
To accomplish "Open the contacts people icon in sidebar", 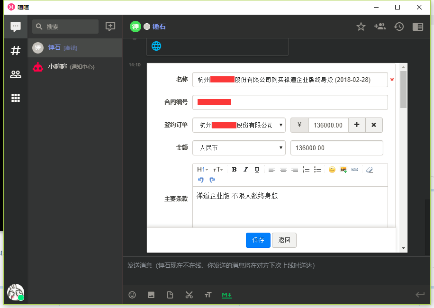I will pos(16,74).
